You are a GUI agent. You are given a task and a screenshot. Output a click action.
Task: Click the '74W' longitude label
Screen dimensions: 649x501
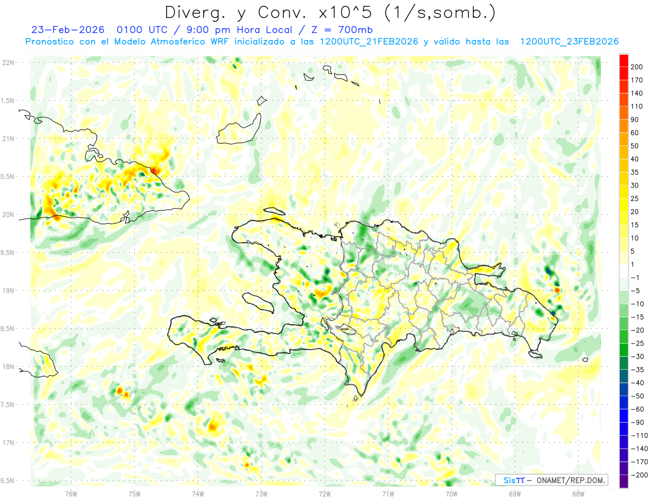[197, 493]
